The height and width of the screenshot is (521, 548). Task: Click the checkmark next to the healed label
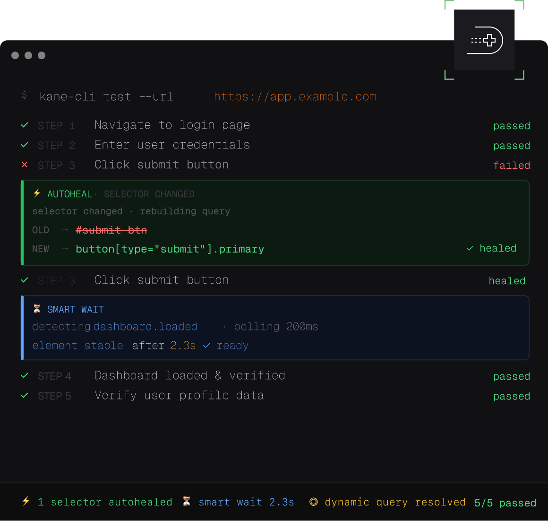(469, 248)
